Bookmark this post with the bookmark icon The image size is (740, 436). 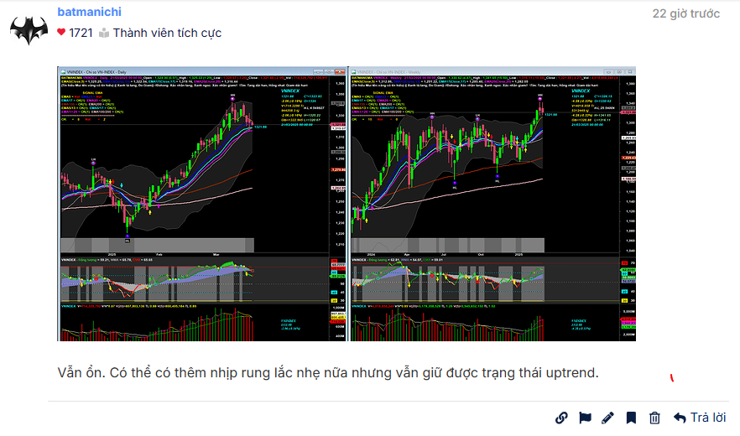pyautogui.click(x=631, y=418)
